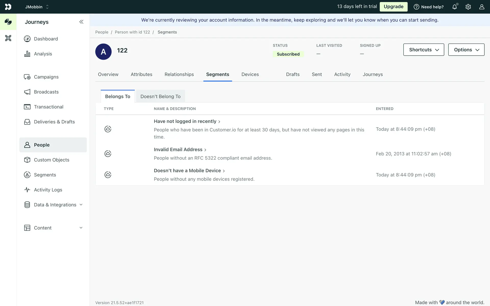490x306 pixels.
Task: Open the Shortcuts dropdown
Action: 424,50
